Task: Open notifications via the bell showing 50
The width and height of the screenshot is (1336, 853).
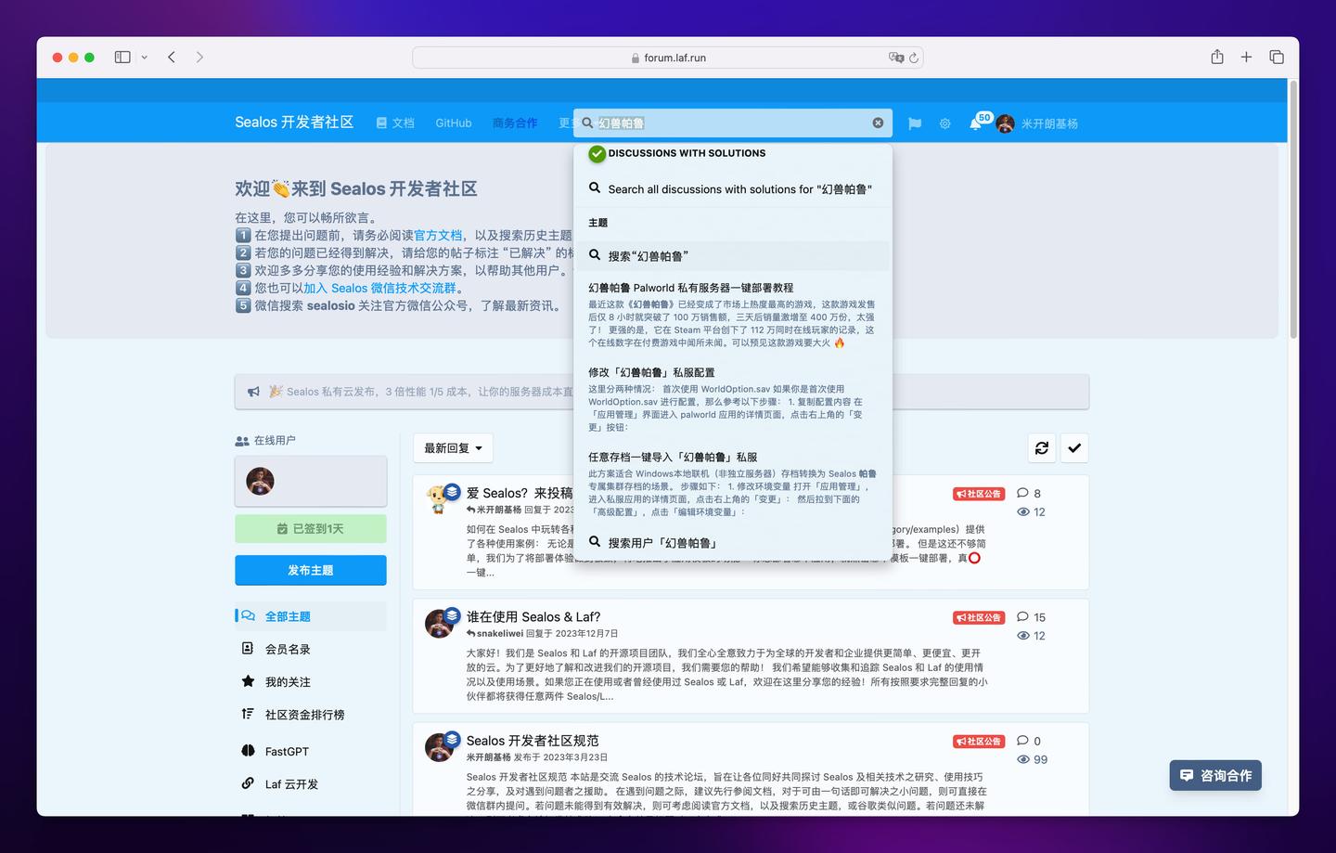Action: [976, 123]
